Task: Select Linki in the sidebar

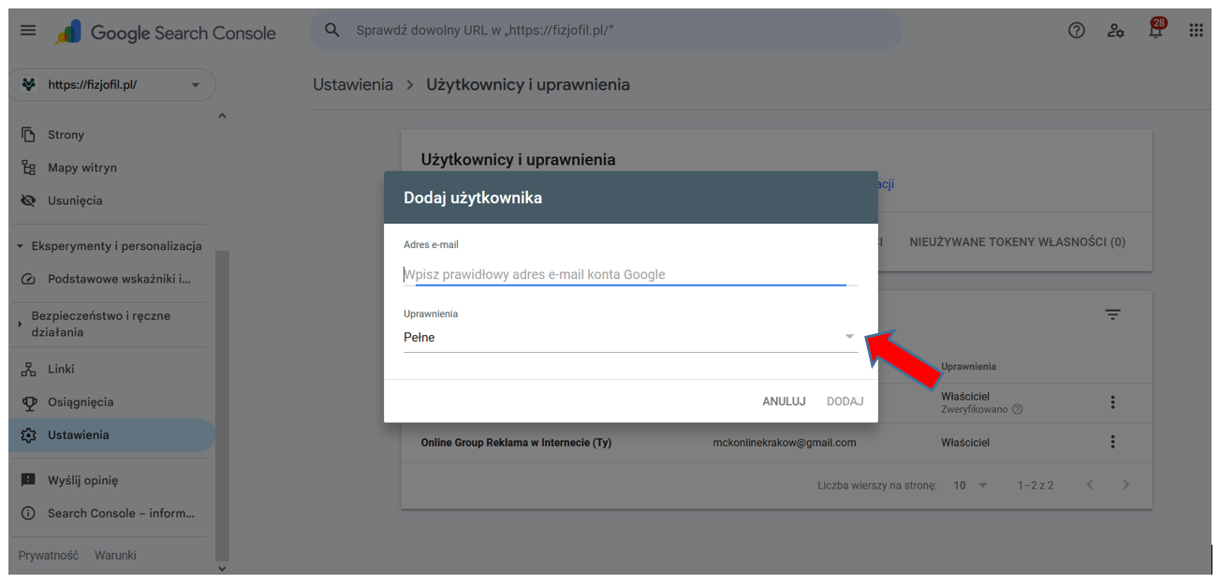Action: pos(61,369)
